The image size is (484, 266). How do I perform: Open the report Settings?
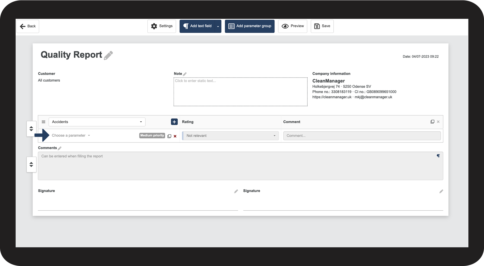(162, 26)
